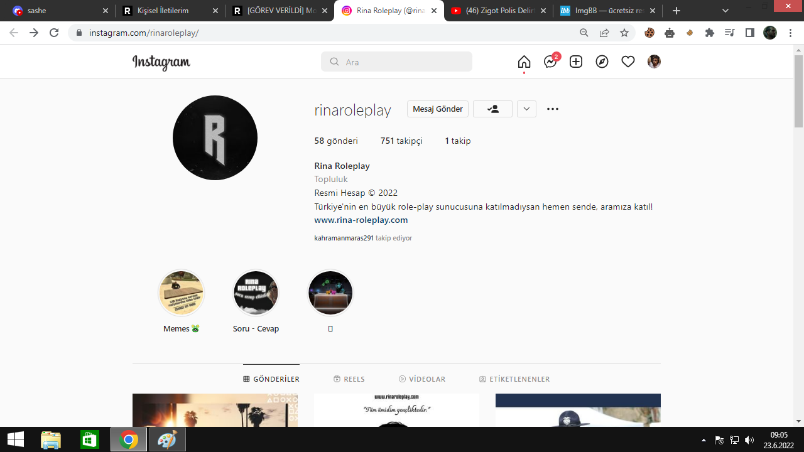
Task: Open the Explore compass icon
Action: coord(602,62)
